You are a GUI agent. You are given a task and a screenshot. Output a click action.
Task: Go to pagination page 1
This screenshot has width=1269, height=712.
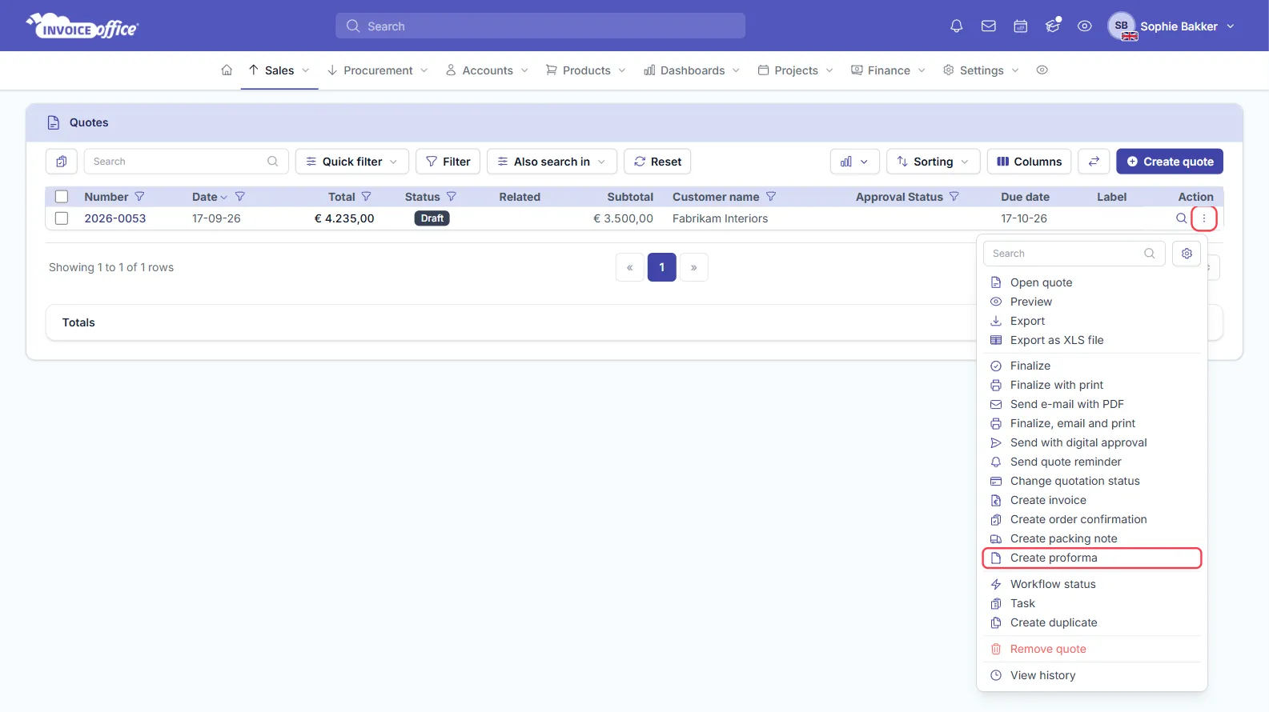(x=662, y=267)
